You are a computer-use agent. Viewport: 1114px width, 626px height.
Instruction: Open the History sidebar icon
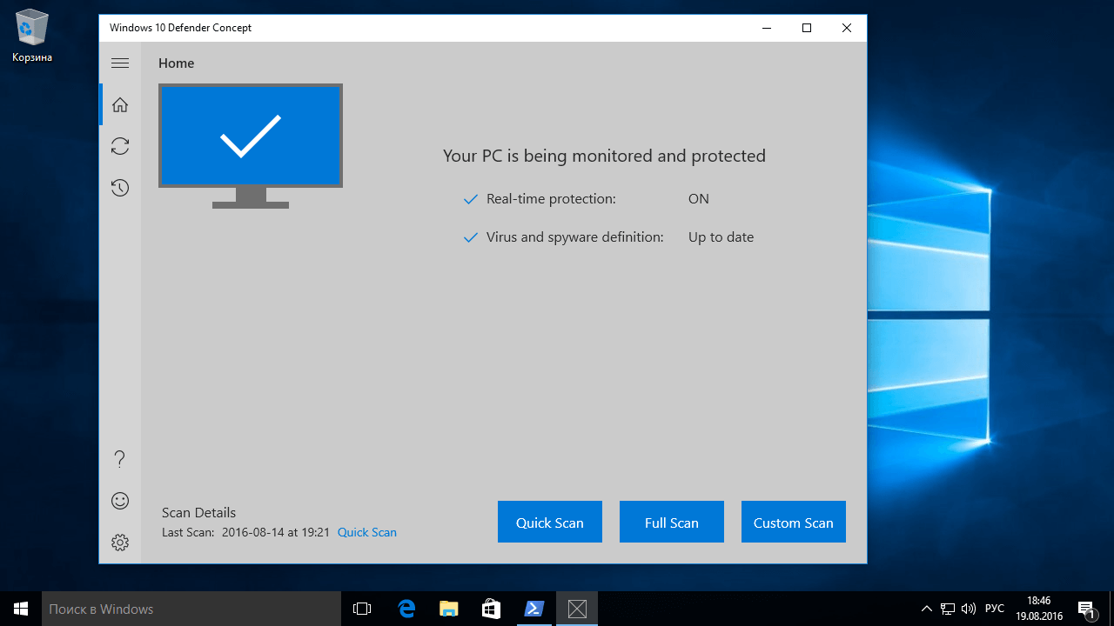click(x=120, y=188)
